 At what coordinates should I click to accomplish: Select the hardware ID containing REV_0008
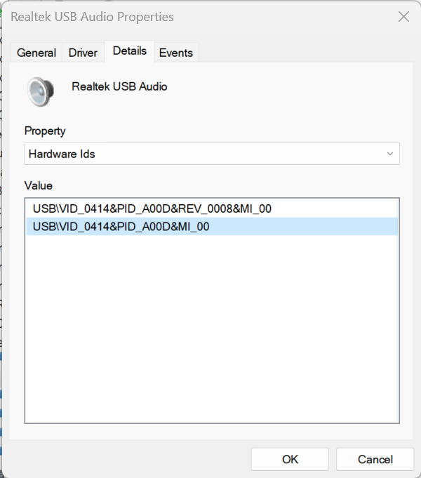pos(212,209)
